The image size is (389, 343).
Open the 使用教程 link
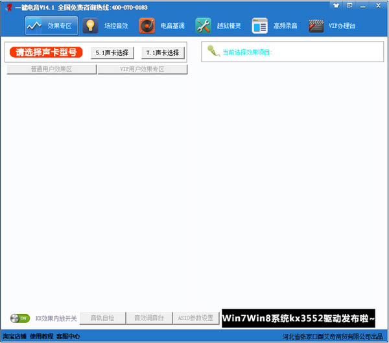41,337
